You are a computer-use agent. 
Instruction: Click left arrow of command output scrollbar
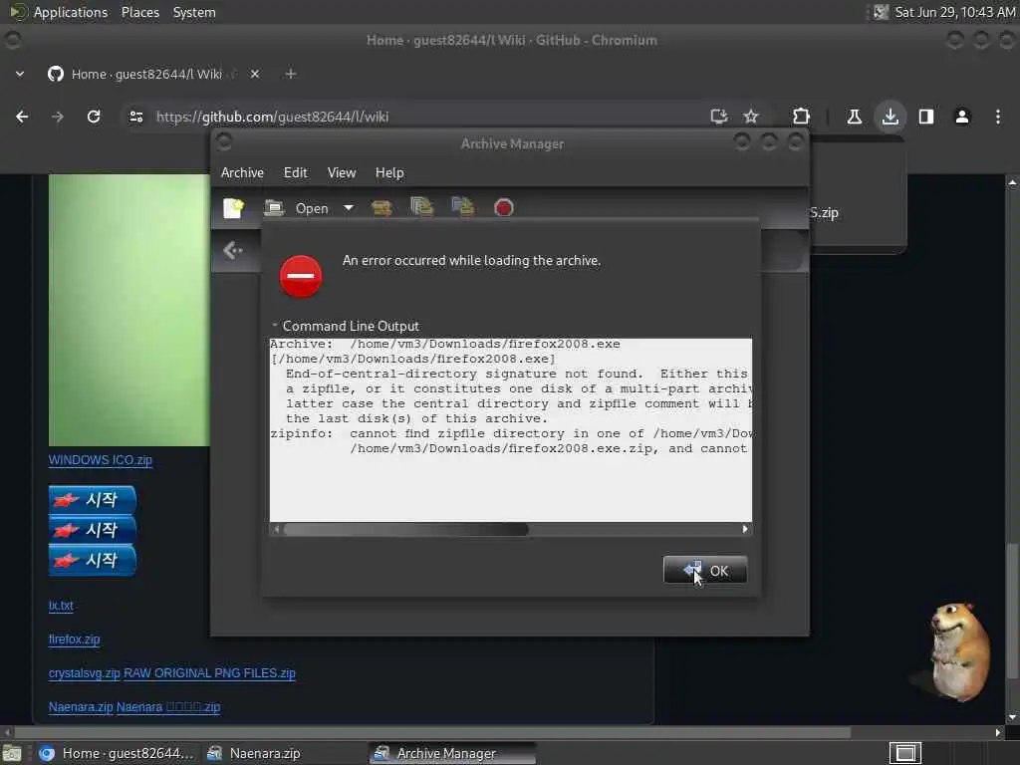(x=277, y=530)
